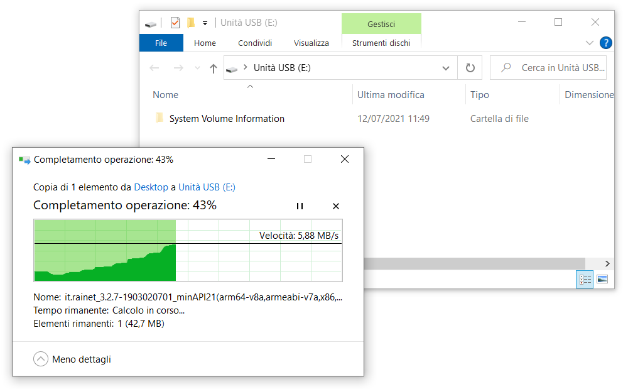
Task: Switch to the Visualizza ribbon tab
Action: 311,43
